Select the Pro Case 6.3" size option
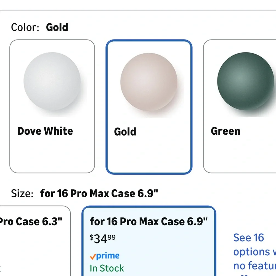Screen dimensions: 276x276 tap(35, 241)
